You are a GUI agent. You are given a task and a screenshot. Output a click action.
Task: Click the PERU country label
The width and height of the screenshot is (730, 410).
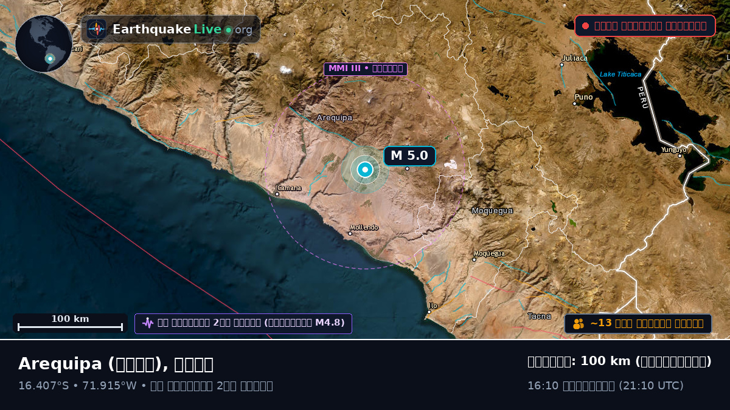click(643, 98)
